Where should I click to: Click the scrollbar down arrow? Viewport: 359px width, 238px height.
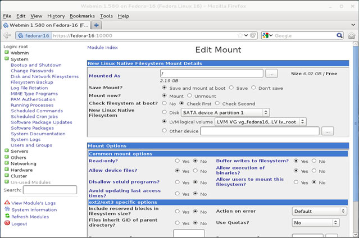[356, 234]
